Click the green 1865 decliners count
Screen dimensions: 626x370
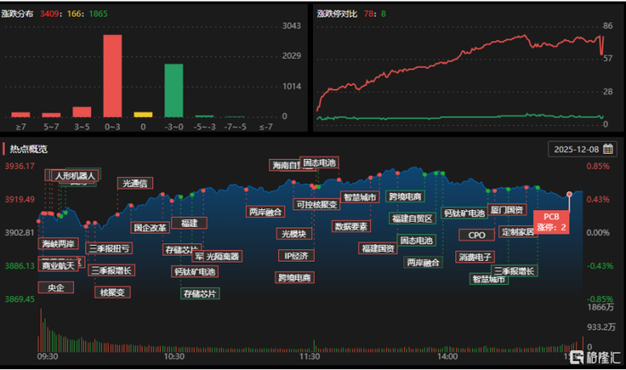98,13
